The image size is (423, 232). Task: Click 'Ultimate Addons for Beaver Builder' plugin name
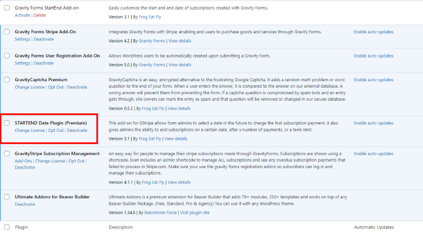coord(52,197)
